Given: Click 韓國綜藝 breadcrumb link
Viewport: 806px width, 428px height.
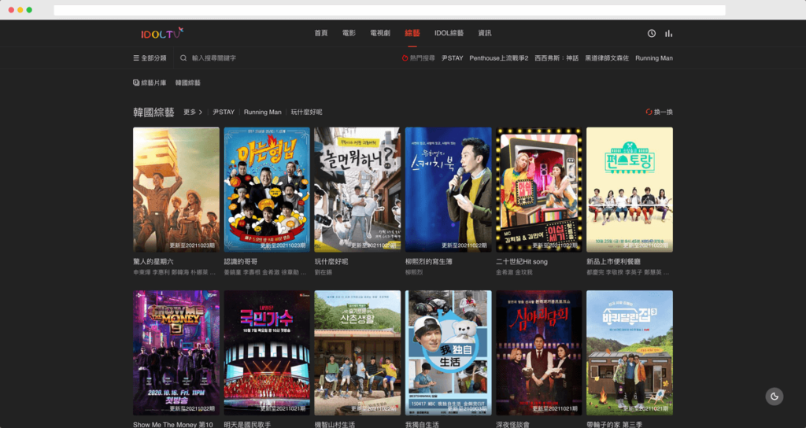Looking at the screenshot, I should tap(187, 83).
